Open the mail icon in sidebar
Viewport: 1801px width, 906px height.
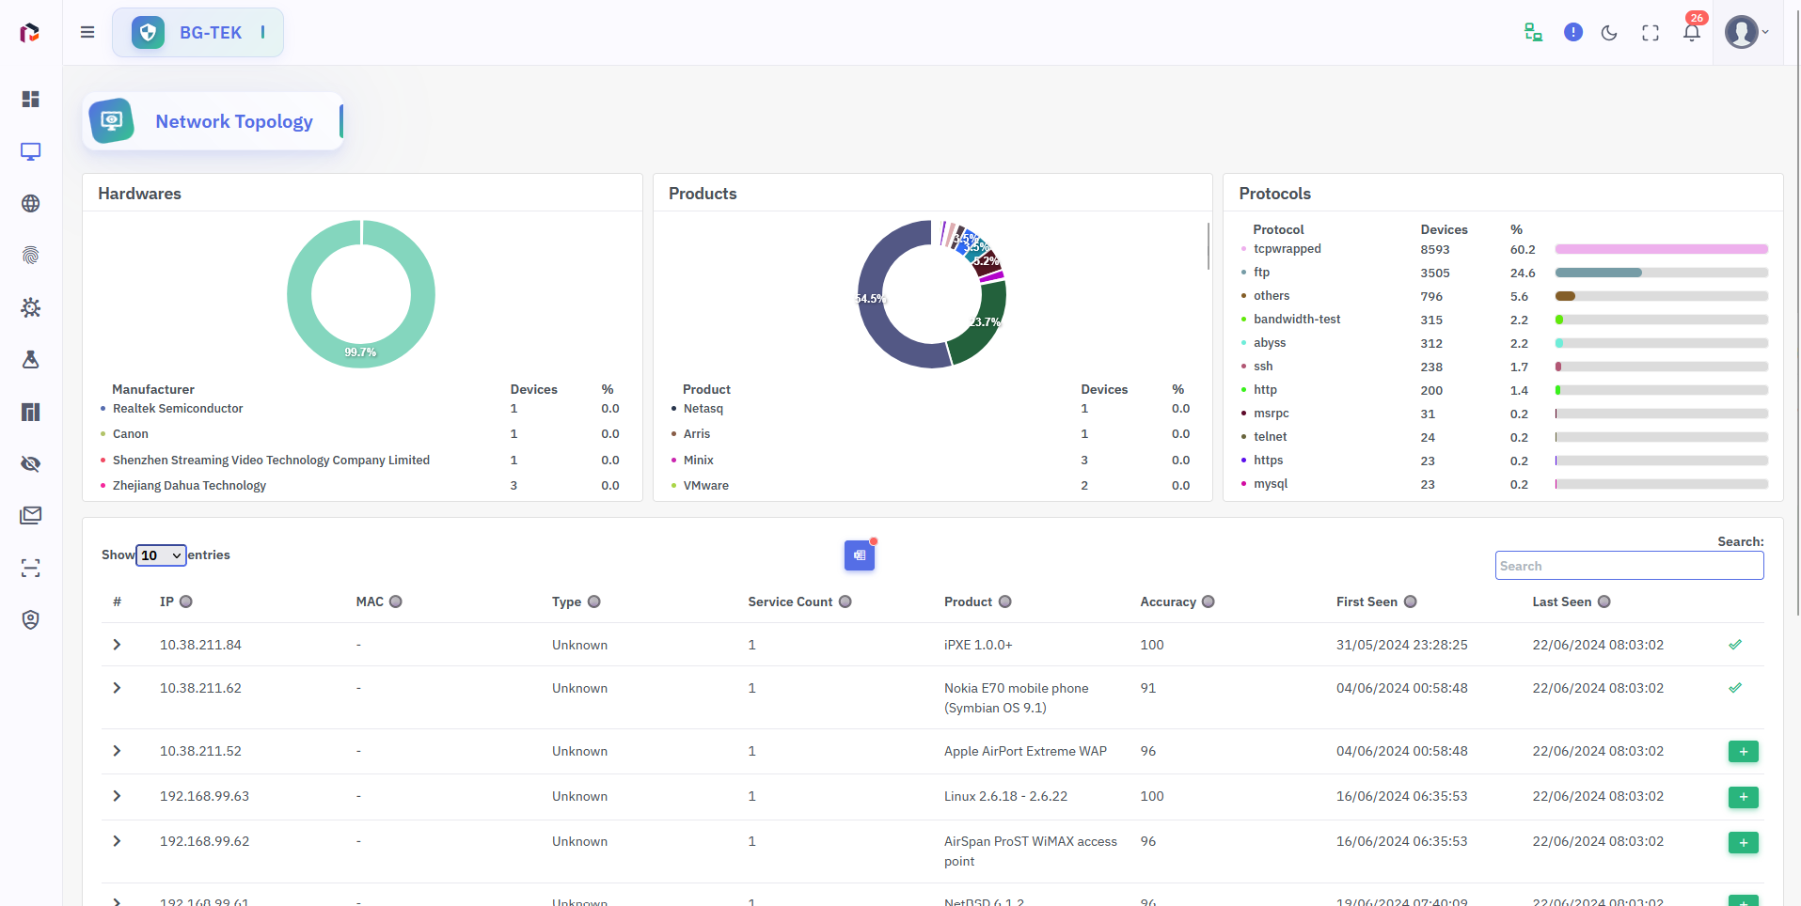(x=31, y=515)
